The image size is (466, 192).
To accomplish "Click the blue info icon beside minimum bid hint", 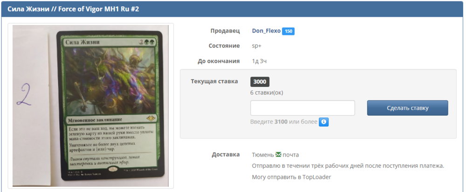I will pyautogui.click(x=324, y=122).
